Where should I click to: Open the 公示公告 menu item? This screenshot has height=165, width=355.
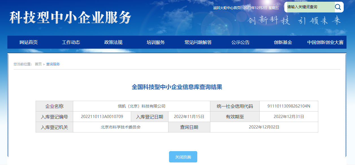[241, 42]
